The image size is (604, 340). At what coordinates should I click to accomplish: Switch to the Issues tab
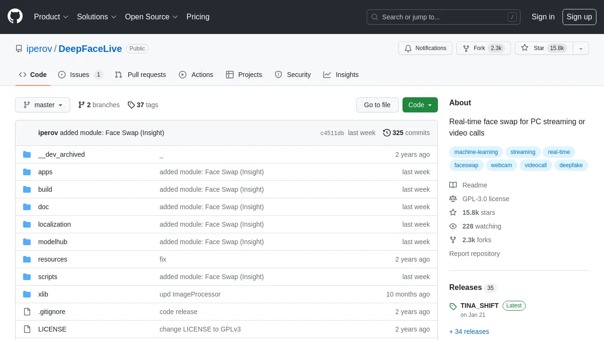(80, 75)
